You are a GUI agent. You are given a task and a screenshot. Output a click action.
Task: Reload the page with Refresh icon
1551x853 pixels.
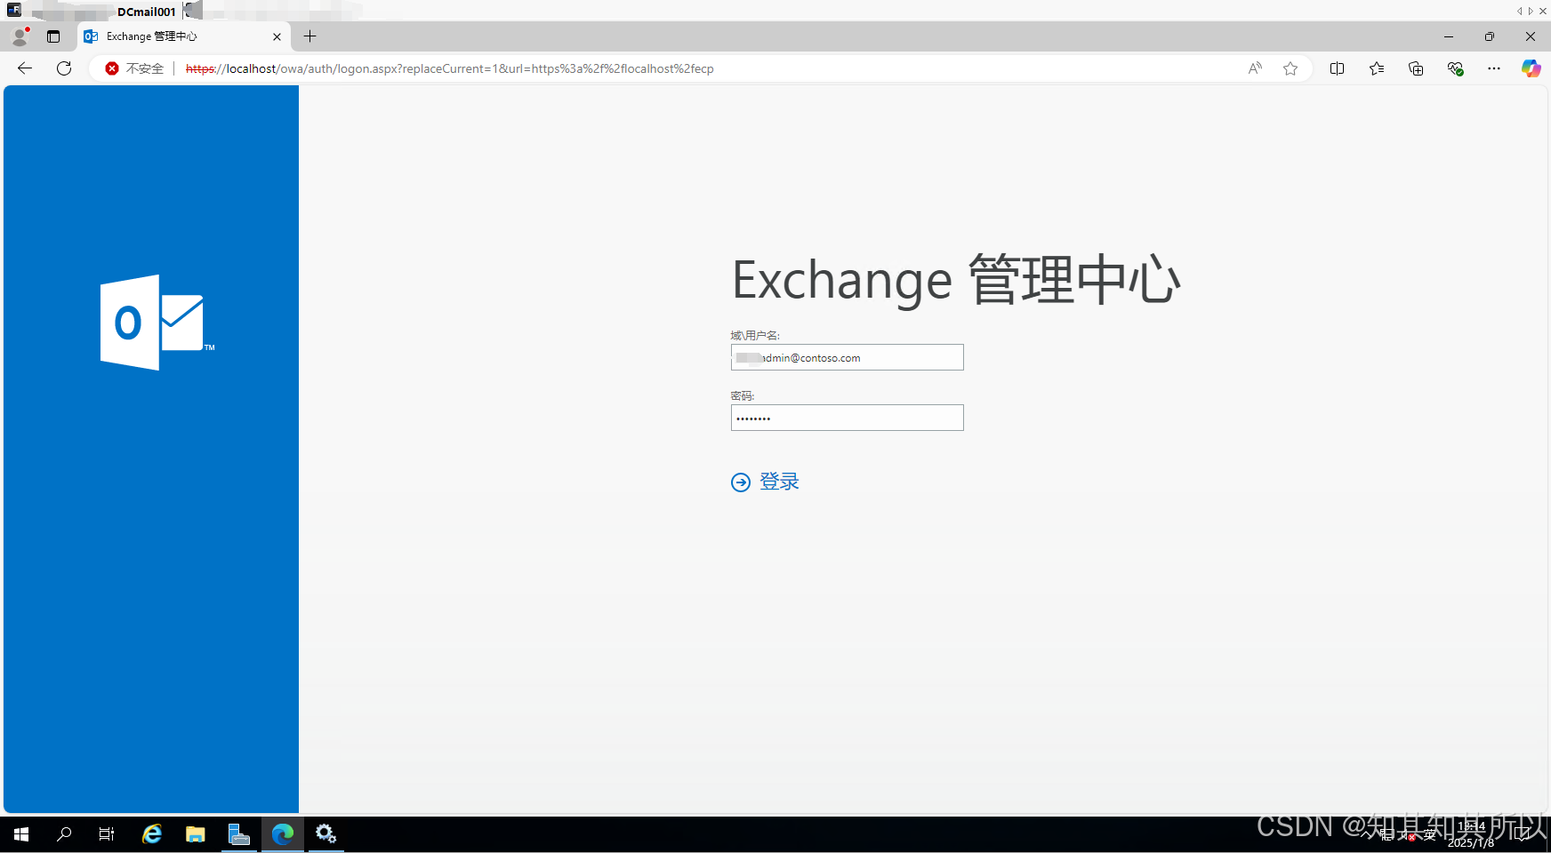[x=64, y=68]
